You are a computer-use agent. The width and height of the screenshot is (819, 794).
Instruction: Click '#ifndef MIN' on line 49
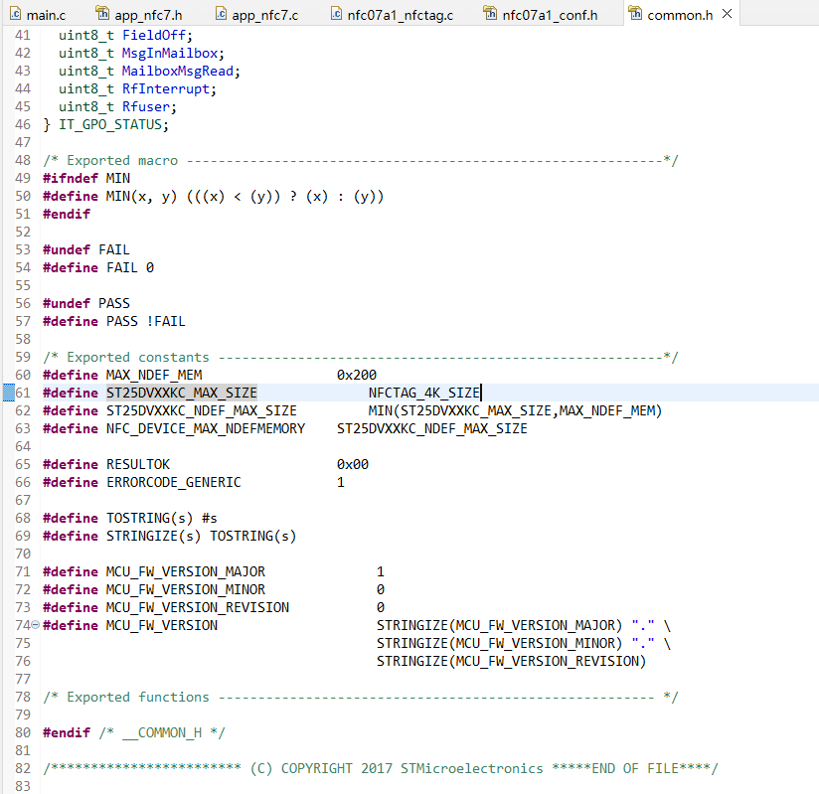(86, 178)
